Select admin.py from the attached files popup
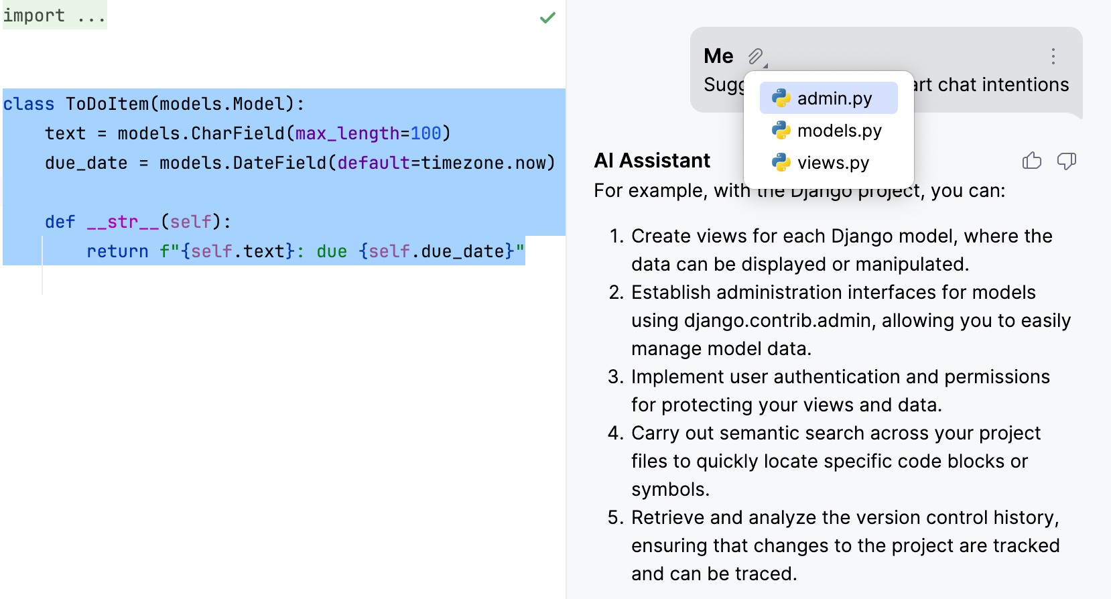 (834, 98)
